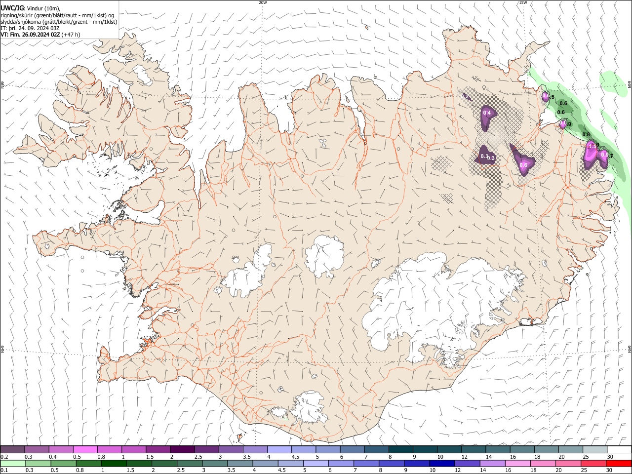Select the bottom row violet swatch starting at 14

point(493,463)
